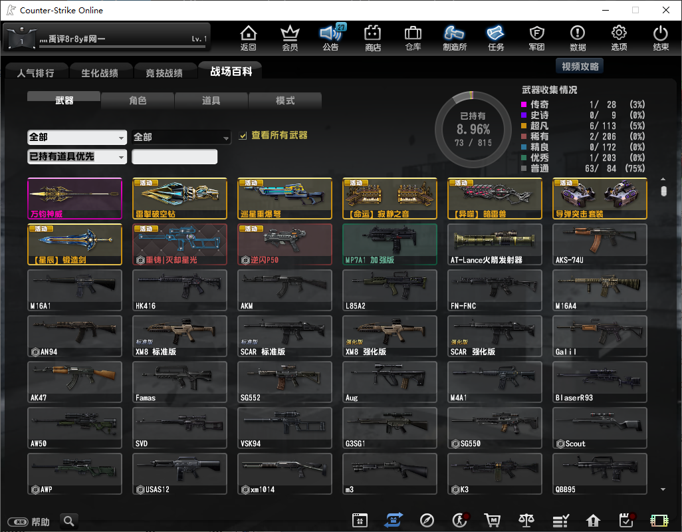Open the 任务 missions icon

tap(496, 38)
